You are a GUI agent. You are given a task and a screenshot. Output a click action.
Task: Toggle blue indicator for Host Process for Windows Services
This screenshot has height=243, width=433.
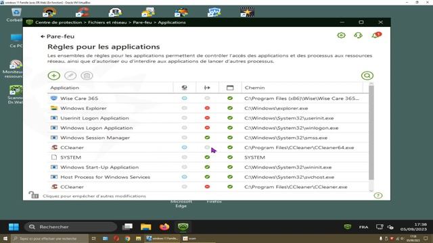pos(185,177)
